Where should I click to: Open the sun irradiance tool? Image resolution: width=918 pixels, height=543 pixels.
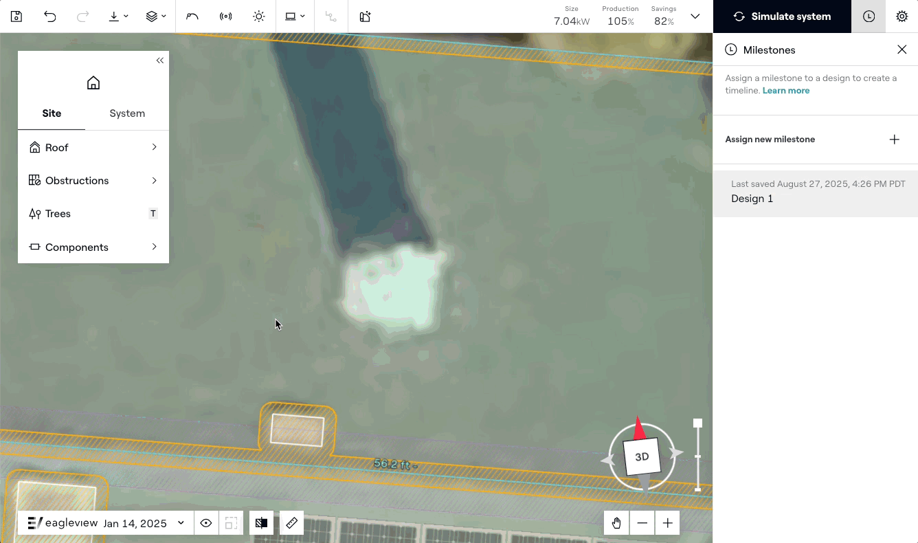(258, 16)
